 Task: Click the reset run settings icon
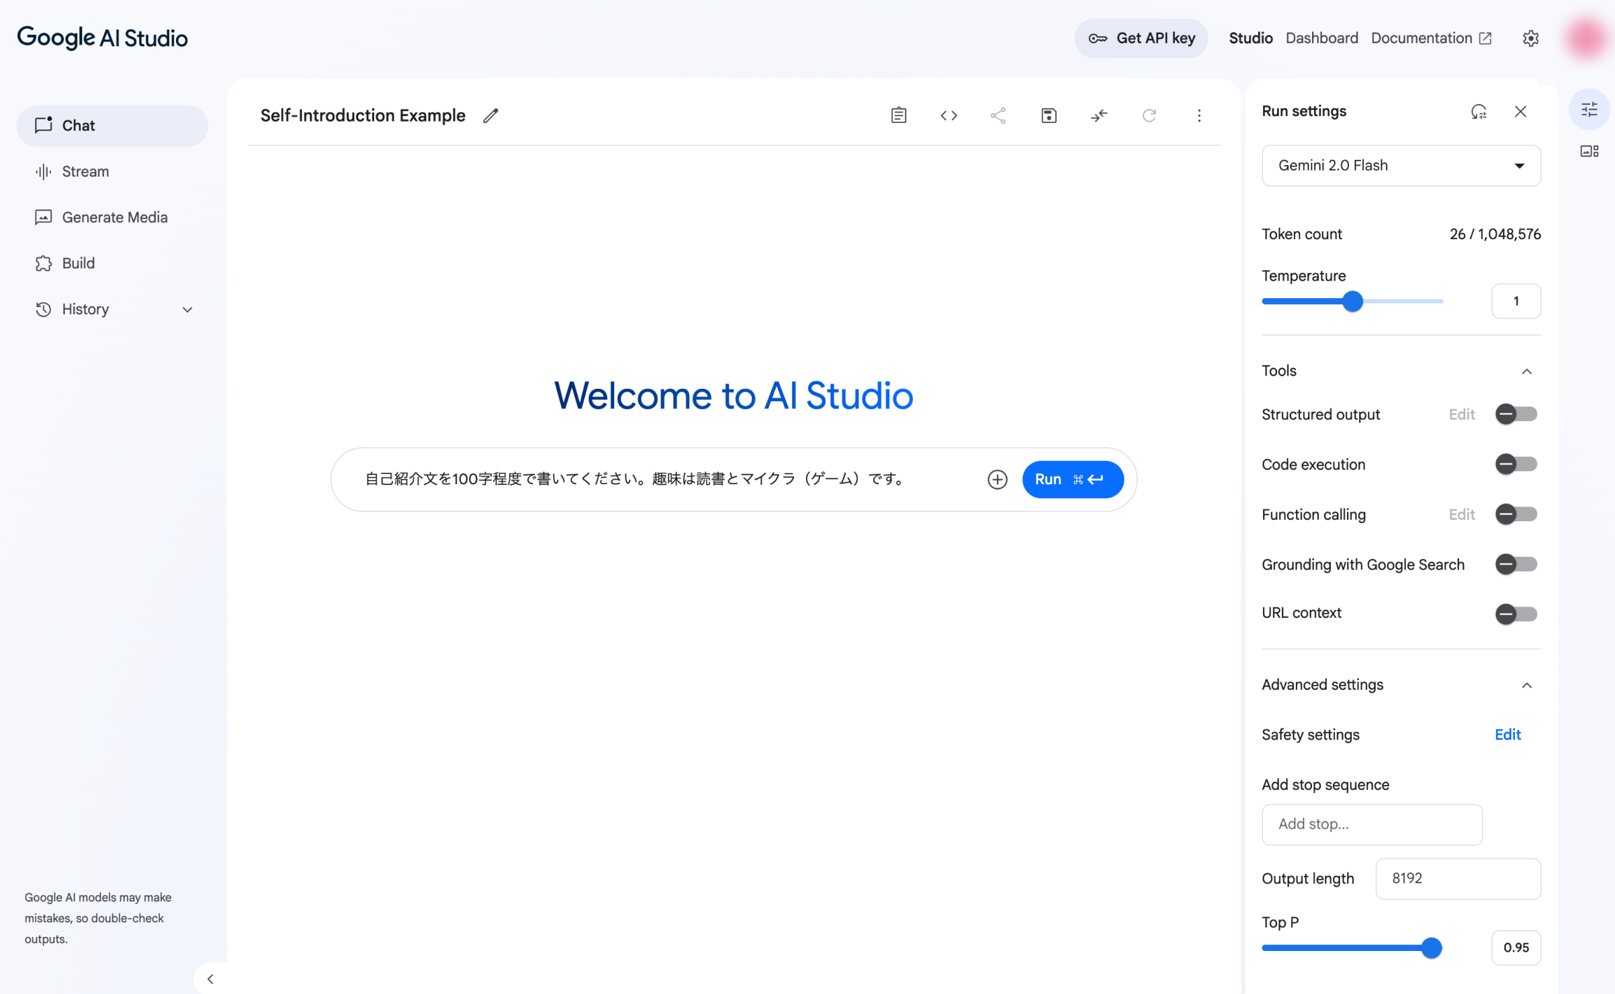(1479, 111)
